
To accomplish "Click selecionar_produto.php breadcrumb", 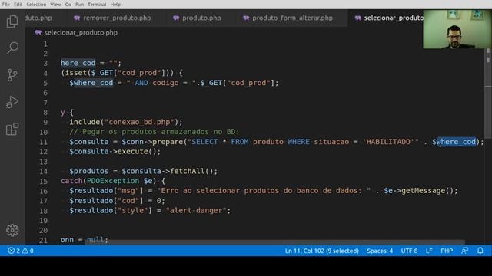I will click(x=81, y=32).
